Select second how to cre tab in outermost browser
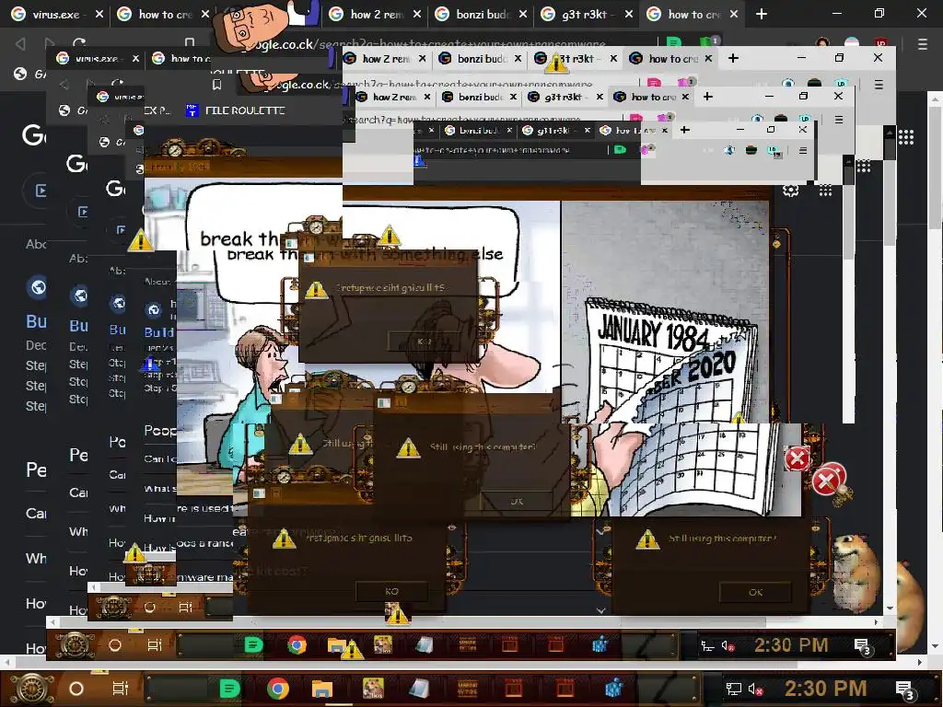The image size is (943, 707). pyautogui.click(x=693, y=14)
